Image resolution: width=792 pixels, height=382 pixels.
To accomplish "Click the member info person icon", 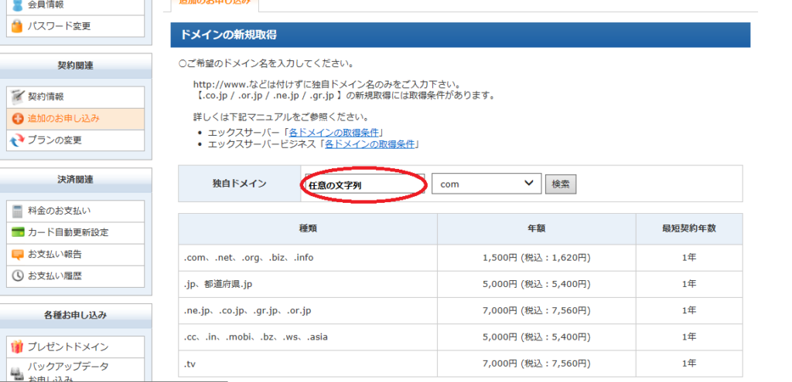I will coord(17,5).
